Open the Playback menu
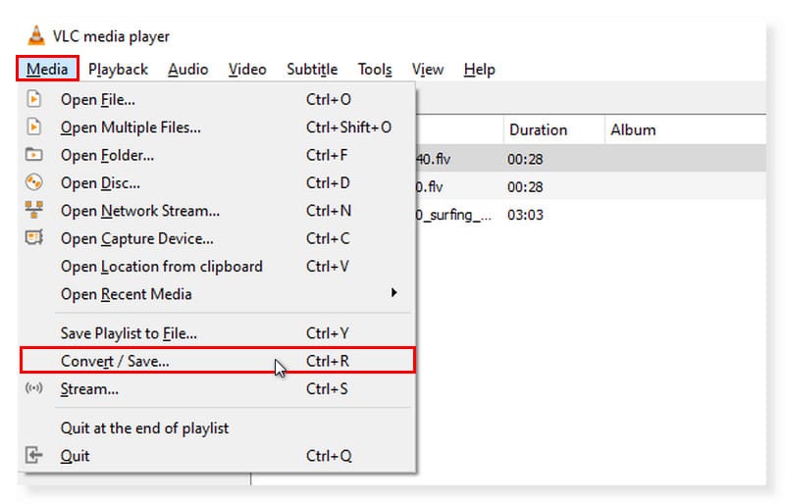Viewport: 785px width, 504px height. point(118,70)
